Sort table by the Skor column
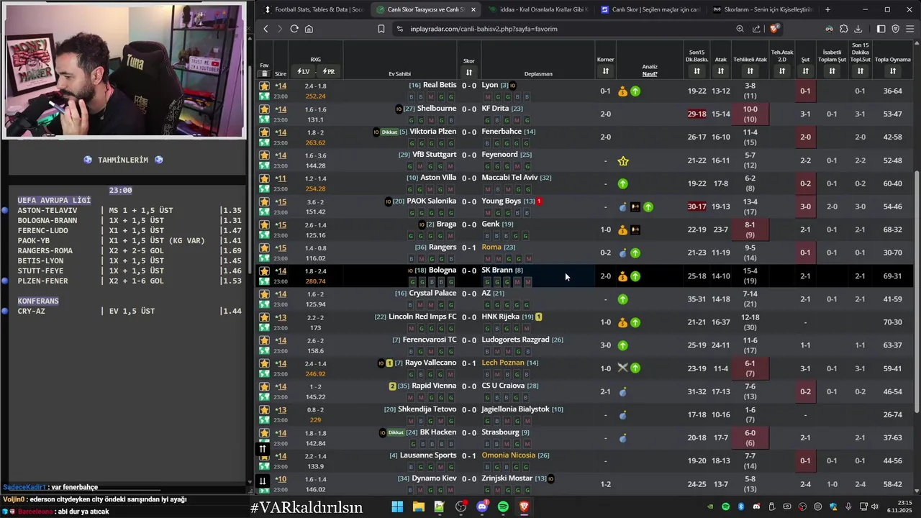 pos(469,72)
